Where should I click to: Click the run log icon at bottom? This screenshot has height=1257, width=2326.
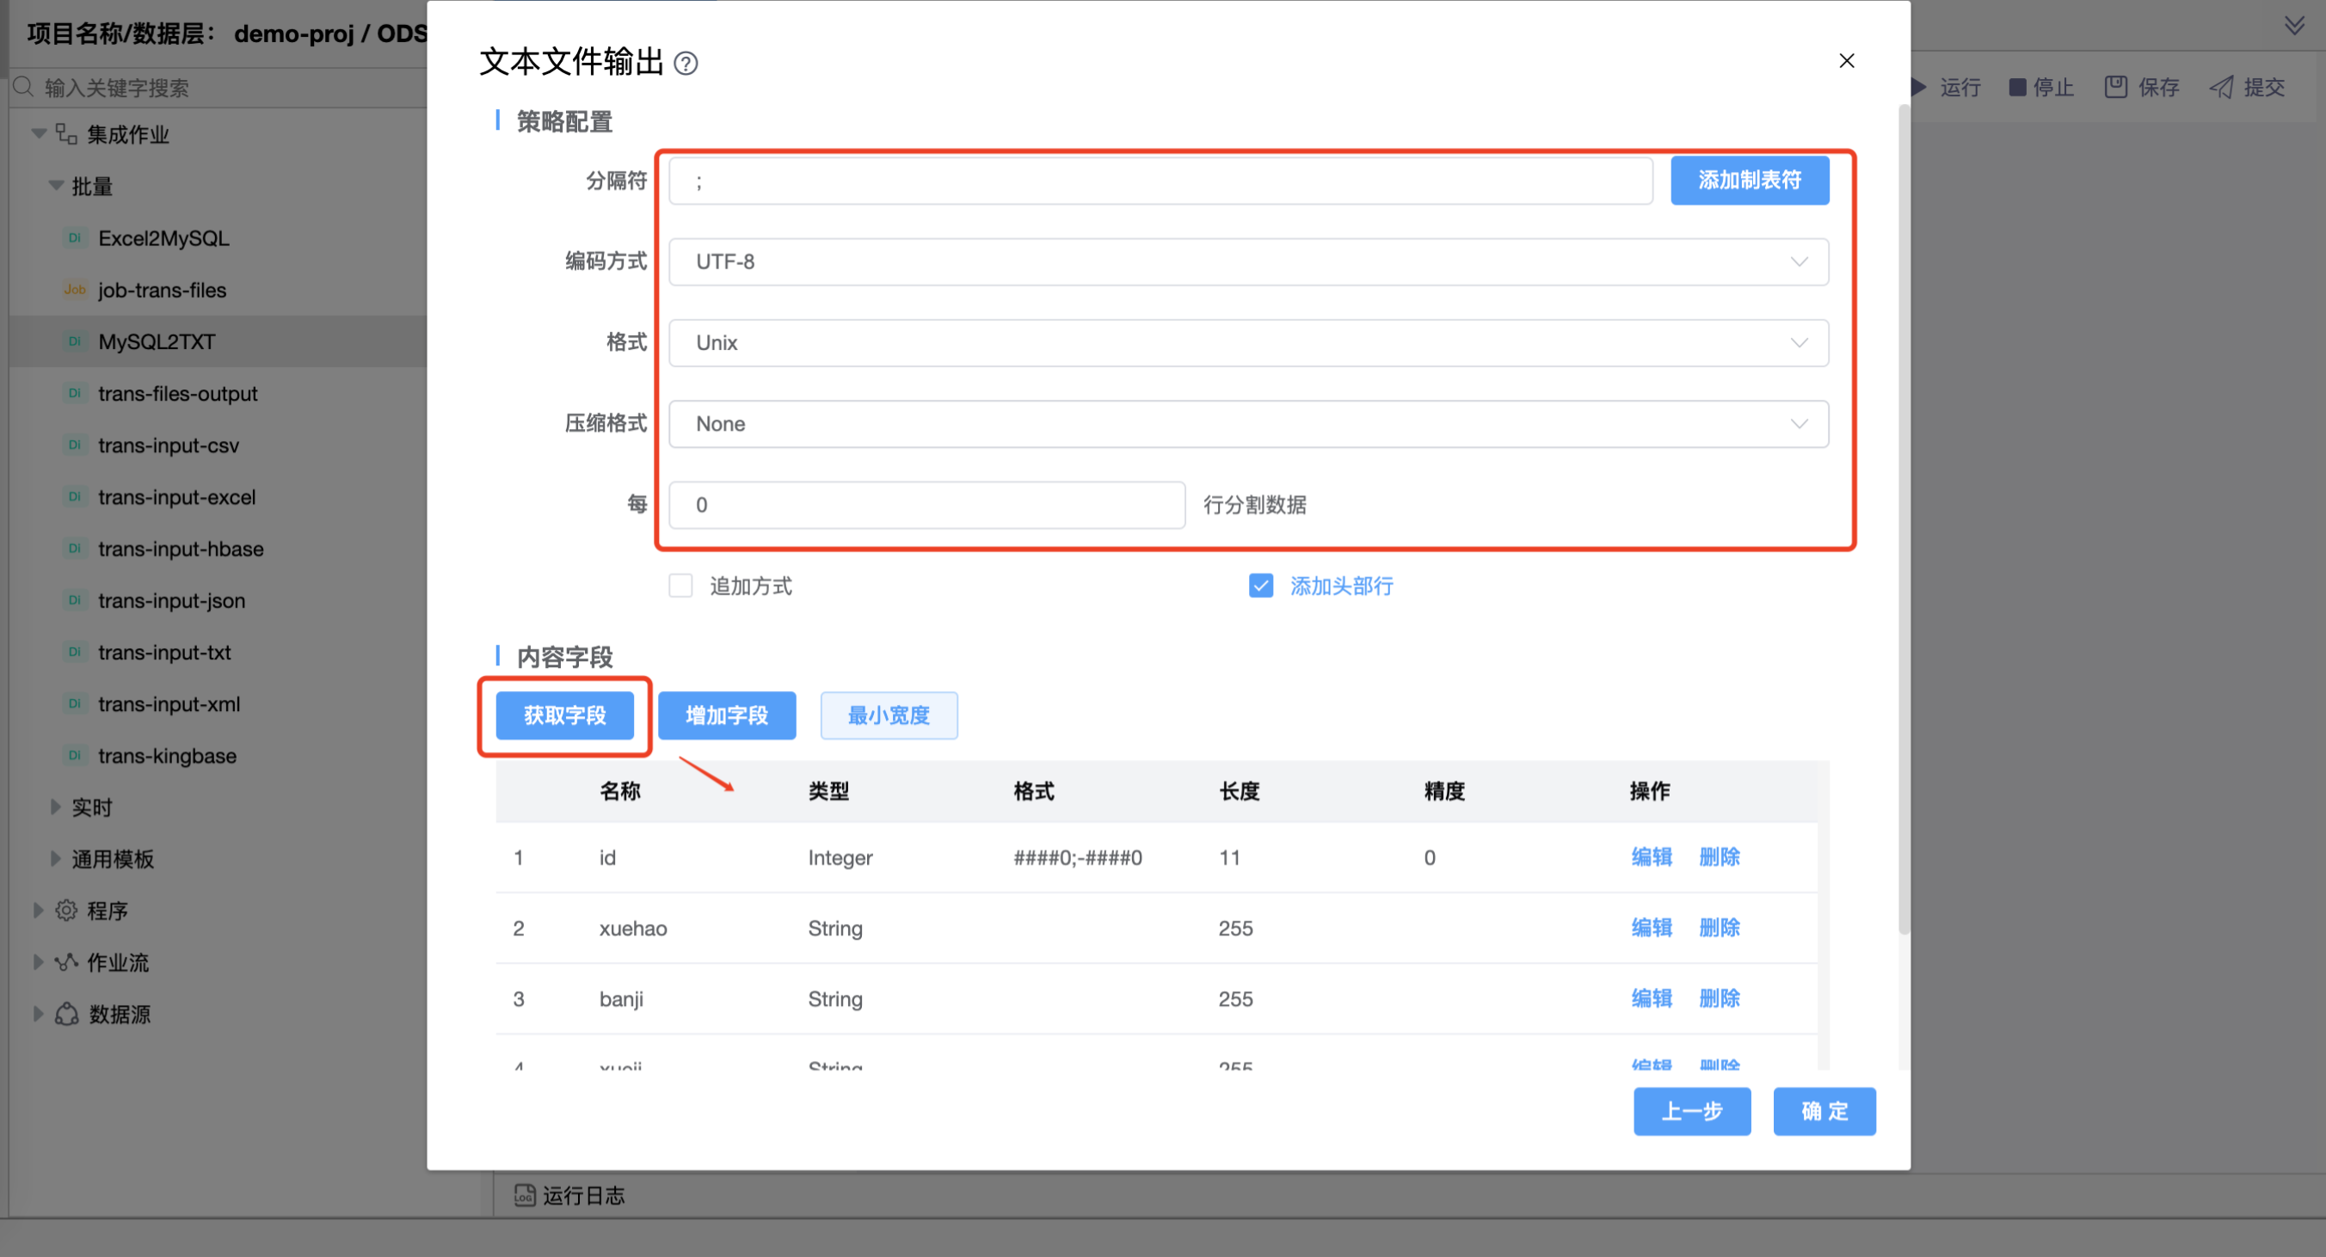pyautogui.click(x=525, y=1195)
